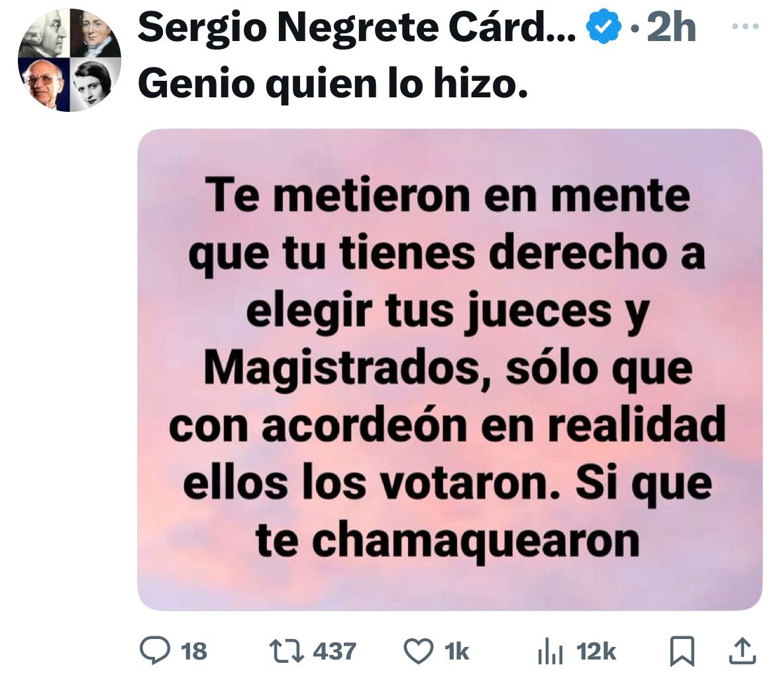This screenshot has height=686, width=781.
Task: Retweet the post using the arrows icon
Action: (286, 651)
